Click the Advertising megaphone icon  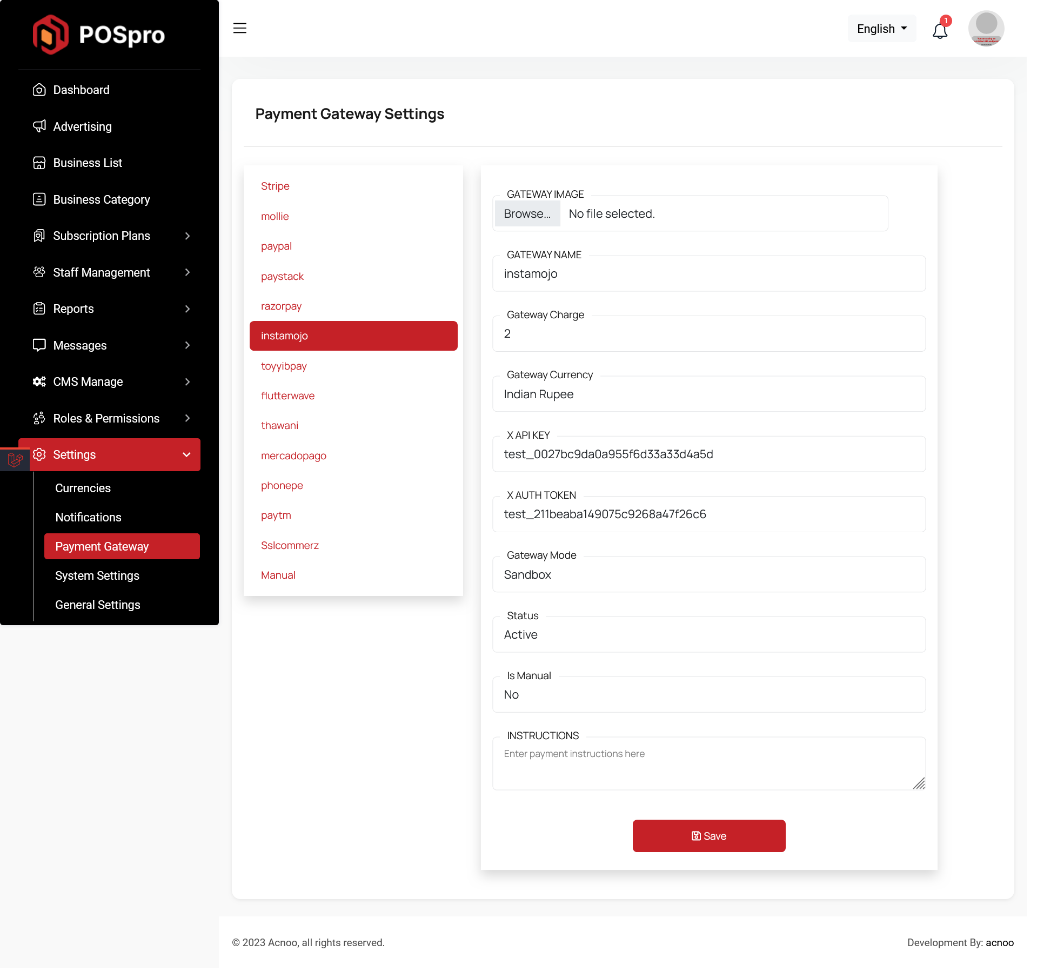(39, 126)
